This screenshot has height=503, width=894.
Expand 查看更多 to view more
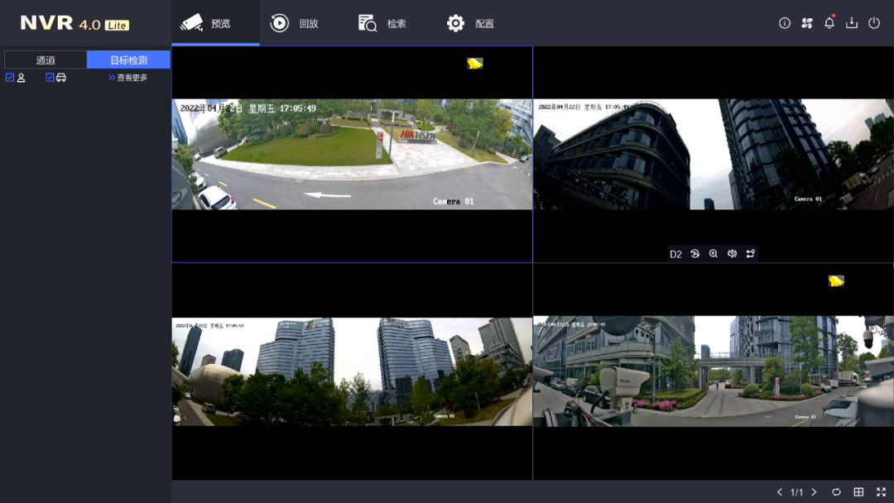pyautogui.click(x=127, y=78)
